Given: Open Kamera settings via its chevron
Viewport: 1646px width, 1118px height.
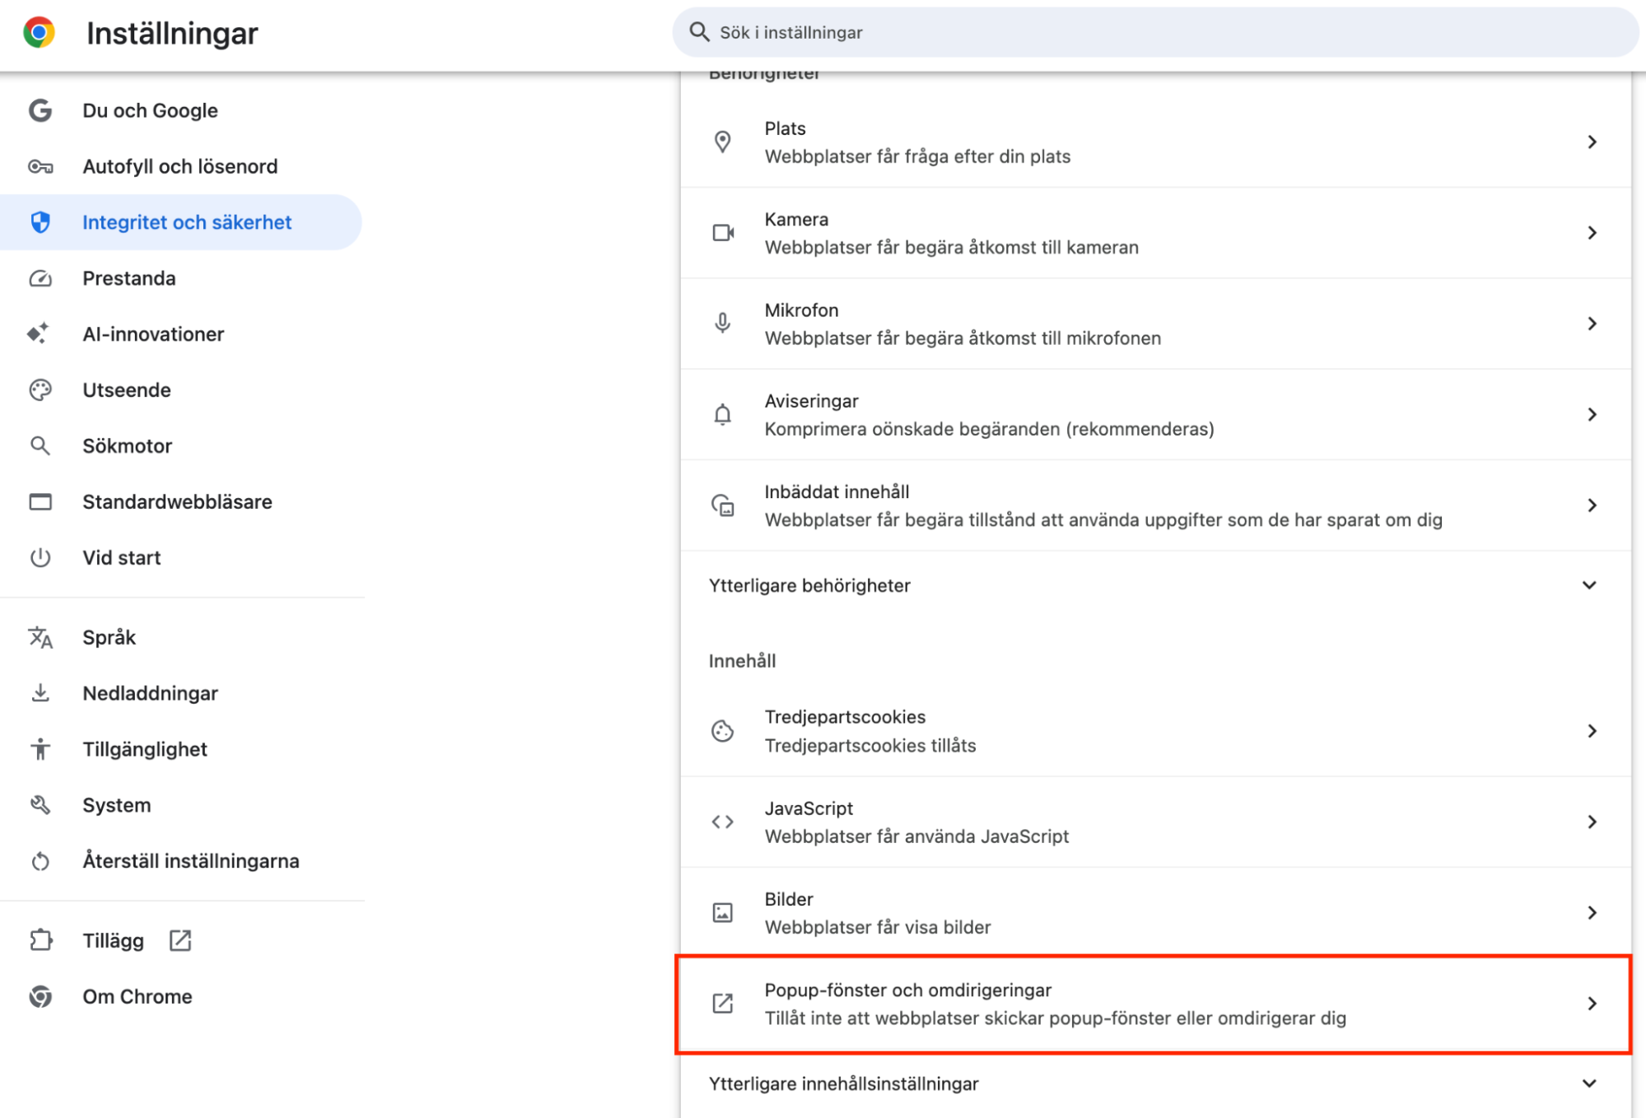Looking at the screenshot, I should point(1592,233).
